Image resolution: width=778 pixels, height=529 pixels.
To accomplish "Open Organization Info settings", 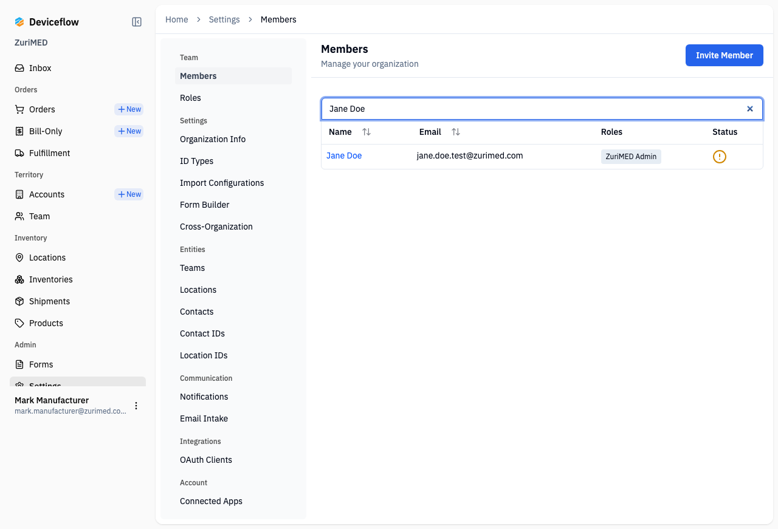I will (233, 139).
